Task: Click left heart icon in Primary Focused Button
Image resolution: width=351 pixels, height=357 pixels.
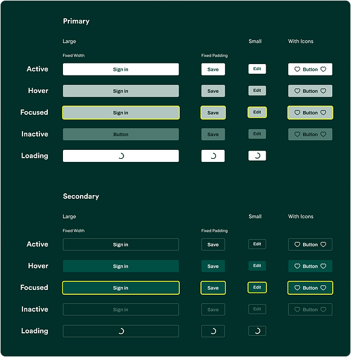Action: click(297, 112)
